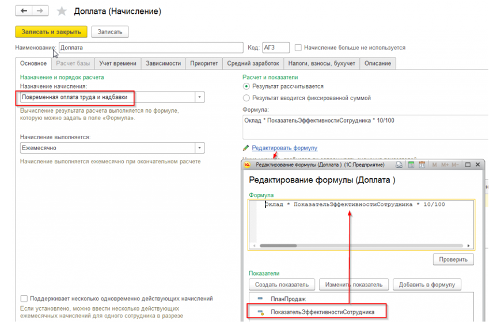Select Результат вводится фиксированной суммой option
497x325 pixels.
[x=246, y=98]
